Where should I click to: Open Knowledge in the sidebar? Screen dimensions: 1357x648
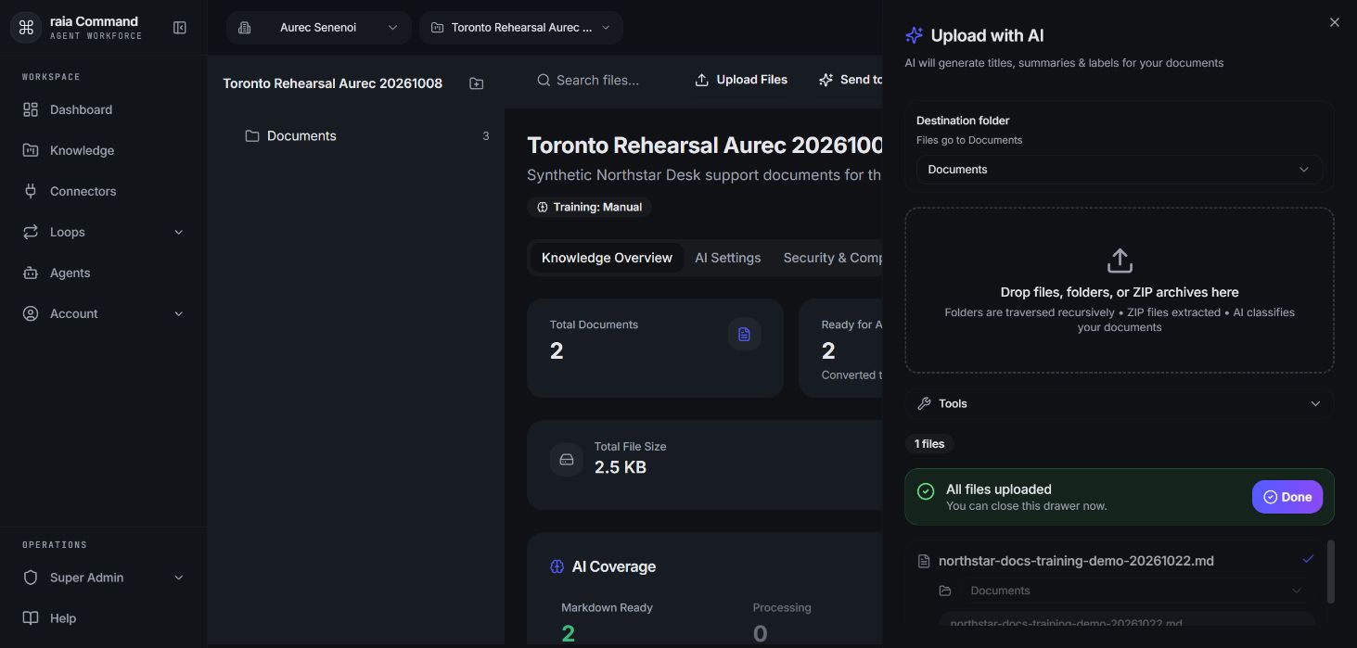[x=103, y=150]
